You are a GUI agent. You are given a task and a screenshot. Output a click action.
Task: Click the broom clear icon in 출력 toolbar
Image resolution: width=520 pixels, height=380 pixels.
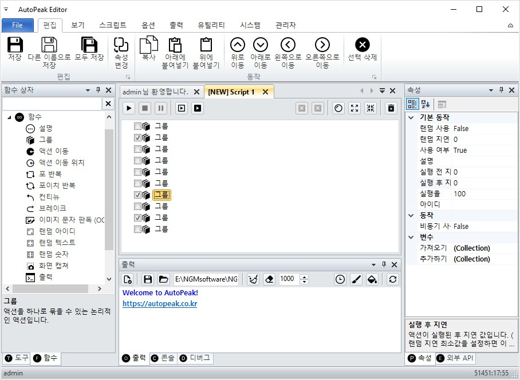pos(253,279)
